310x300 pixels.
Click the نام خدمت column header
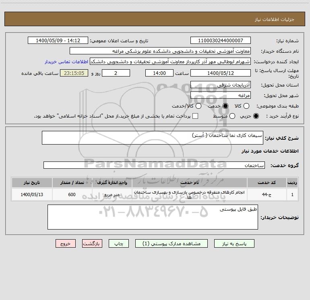189,182
